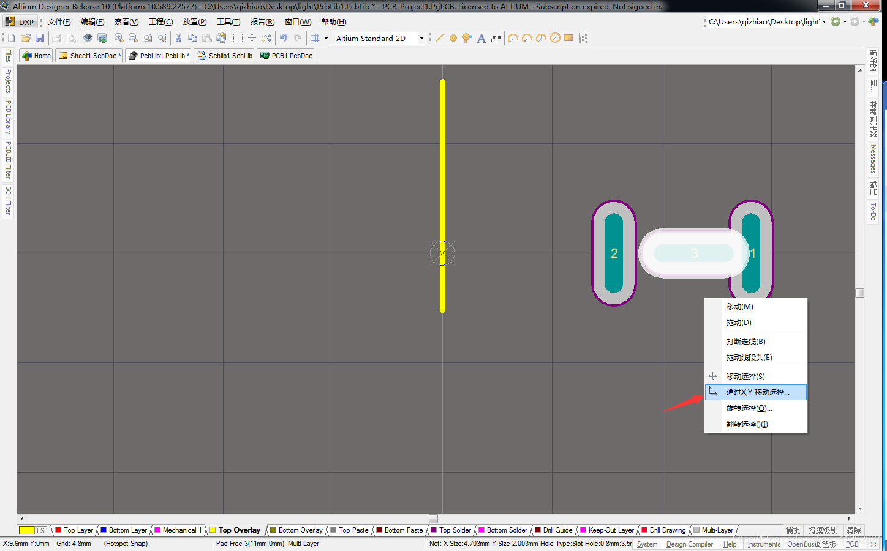Open the 工具(T) menu
Image resolution: width=887 pixels, height=551 pixels.
coord(228,21)
